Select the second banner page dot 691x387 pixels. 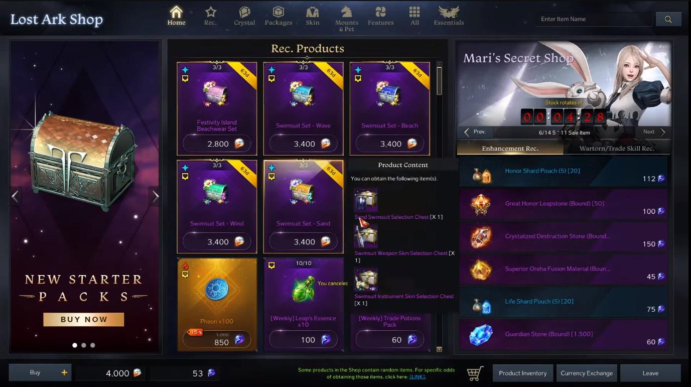pos(84,345)
